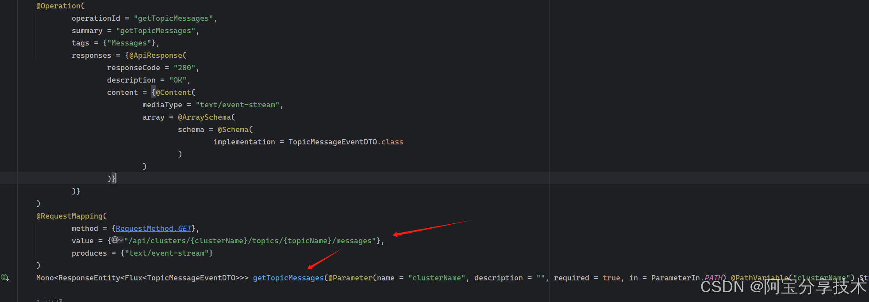Click ResponseEntity in the return type
Image resolution: width=869 pixels, height=302 pixels.
[89, 278]
